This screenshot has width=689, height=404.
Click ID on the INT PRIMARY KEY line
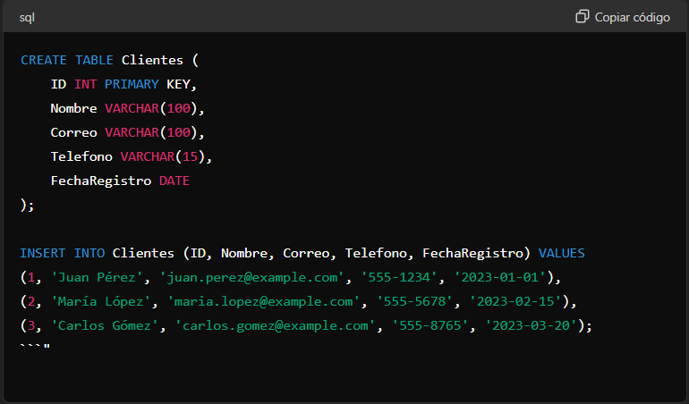[58, 84]
